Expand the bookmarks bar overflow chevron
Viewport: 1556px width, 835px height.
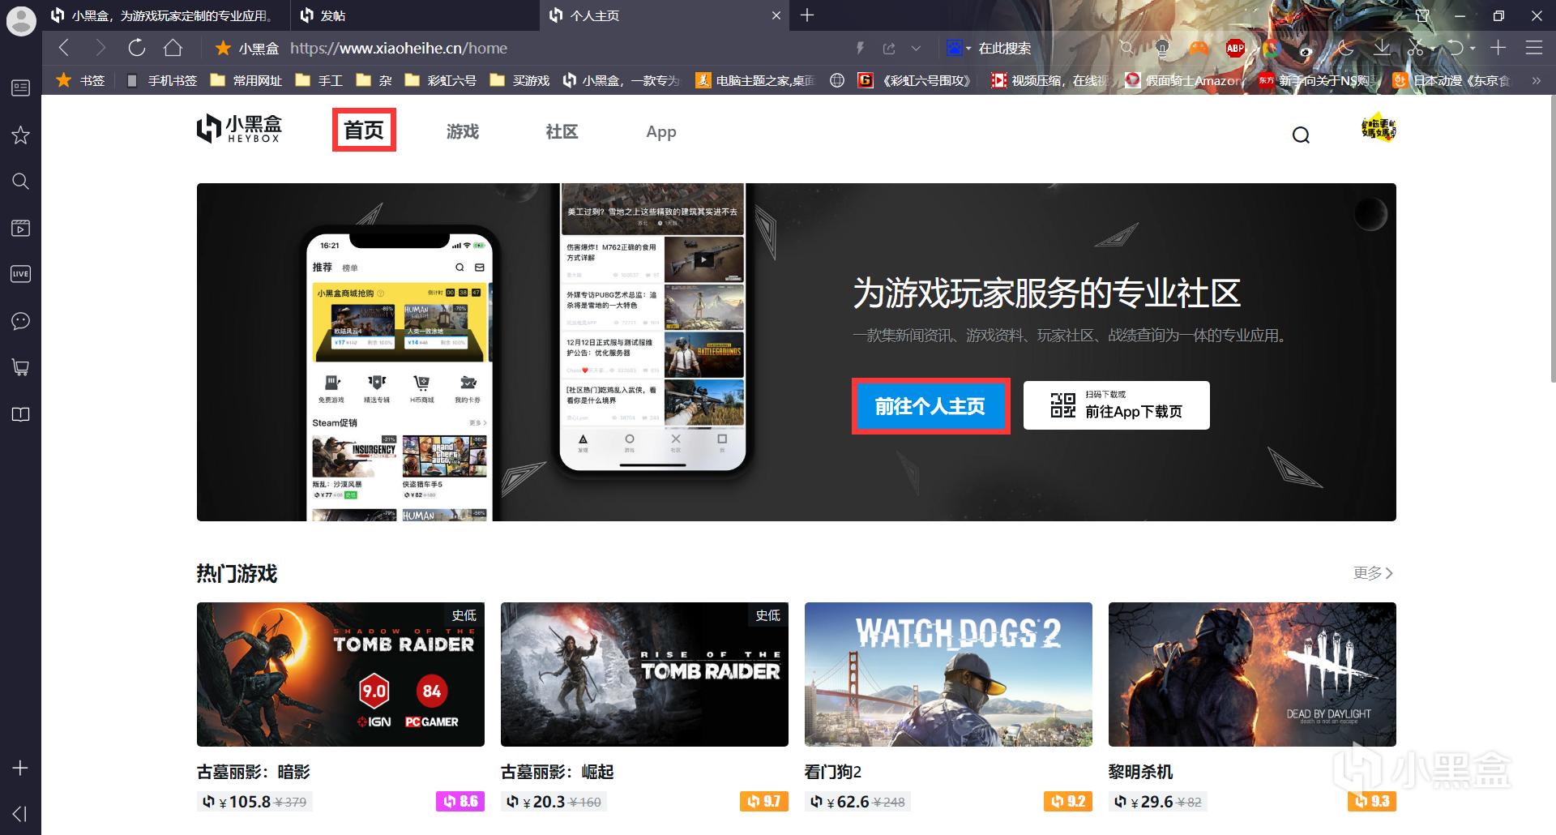click(x=1536, y=80)
